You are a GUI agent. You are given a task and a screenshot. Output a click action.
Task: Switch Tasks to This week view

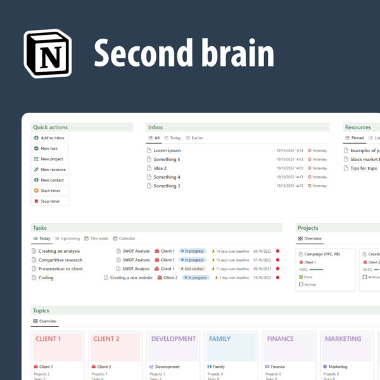point(96,239)
